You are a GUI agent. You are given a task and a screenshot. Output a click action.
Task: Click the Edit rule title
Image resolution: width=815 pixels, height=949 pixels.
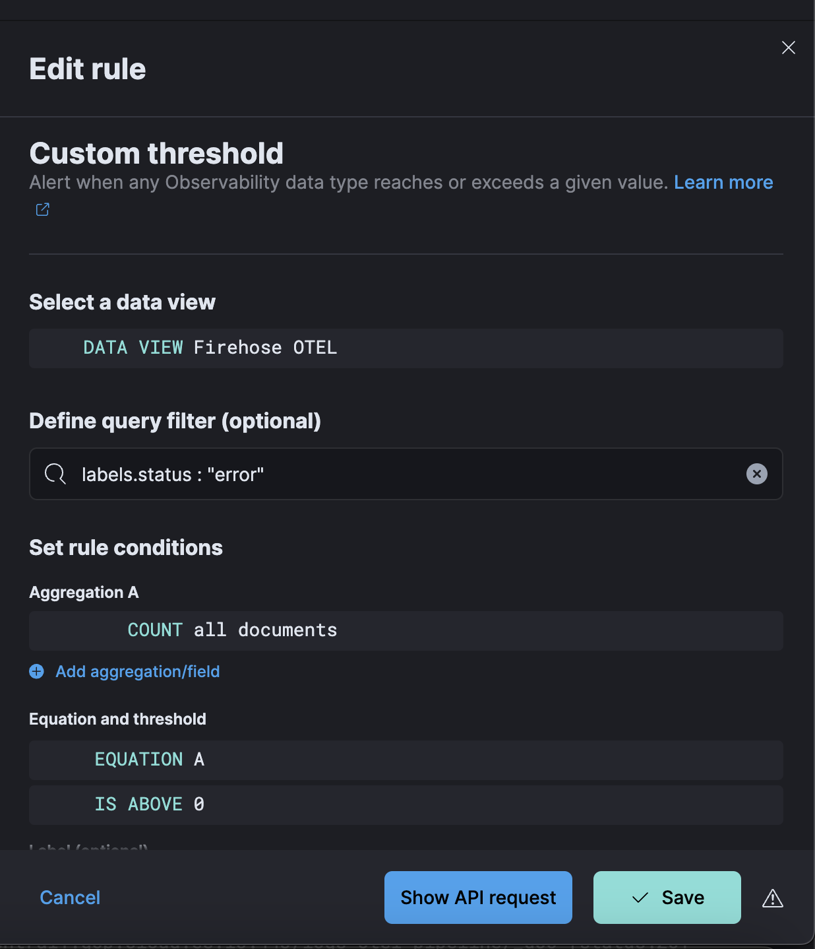point(88,69)
